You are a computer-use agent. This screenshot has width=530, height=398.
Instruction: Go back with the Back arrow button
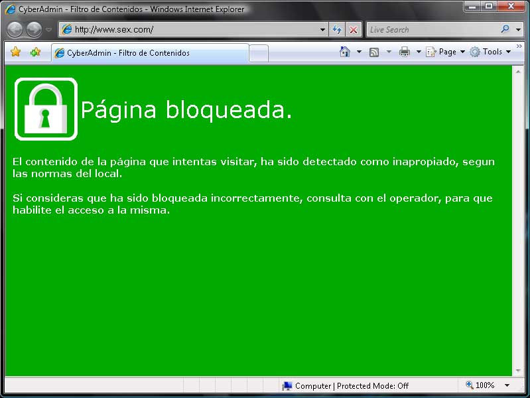[x=15, y=30]
